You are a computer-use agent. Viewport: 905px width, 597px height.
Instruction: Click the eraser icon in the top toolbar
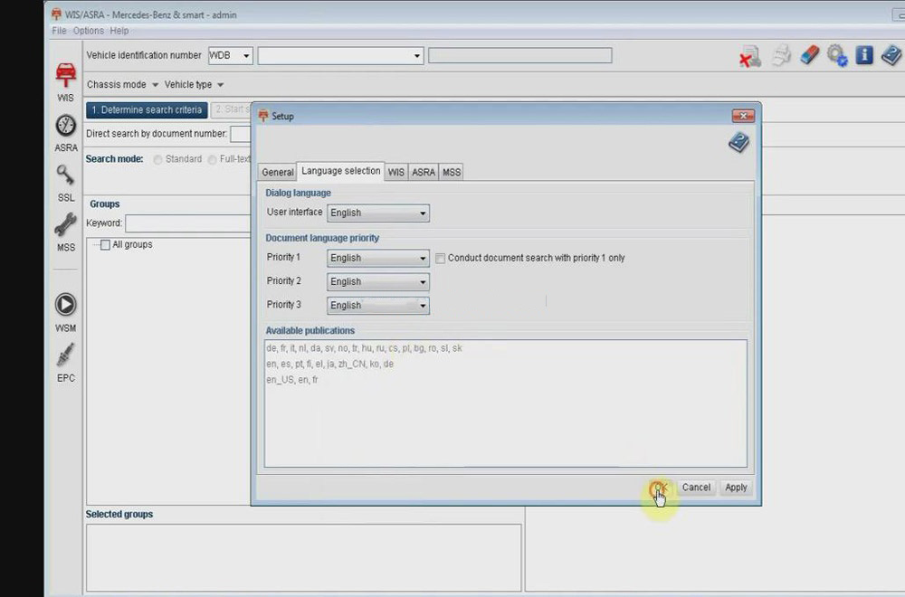coord(810,55)
